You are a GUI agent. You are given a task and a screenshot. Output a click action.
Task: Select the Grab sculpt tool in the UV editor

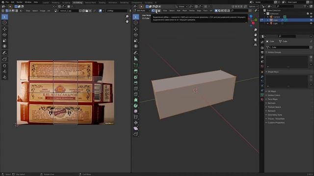tap(4, 66)
